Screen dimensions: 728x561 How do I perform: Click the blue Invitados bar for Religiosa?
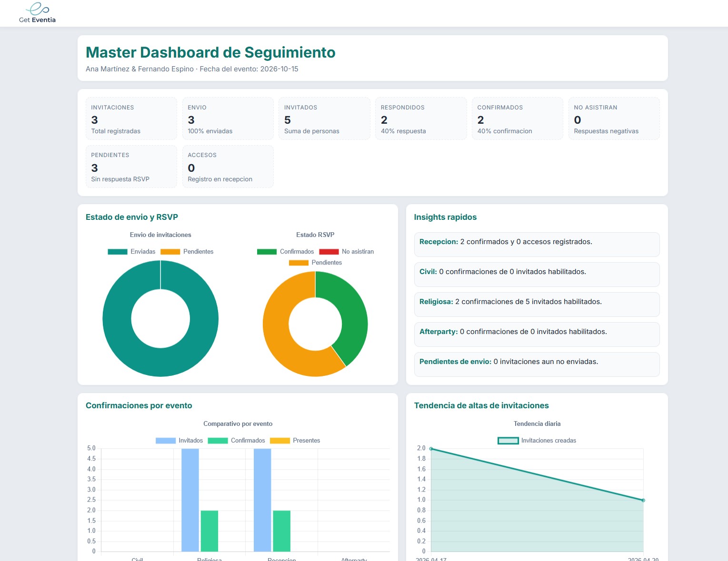pos(190,500)
